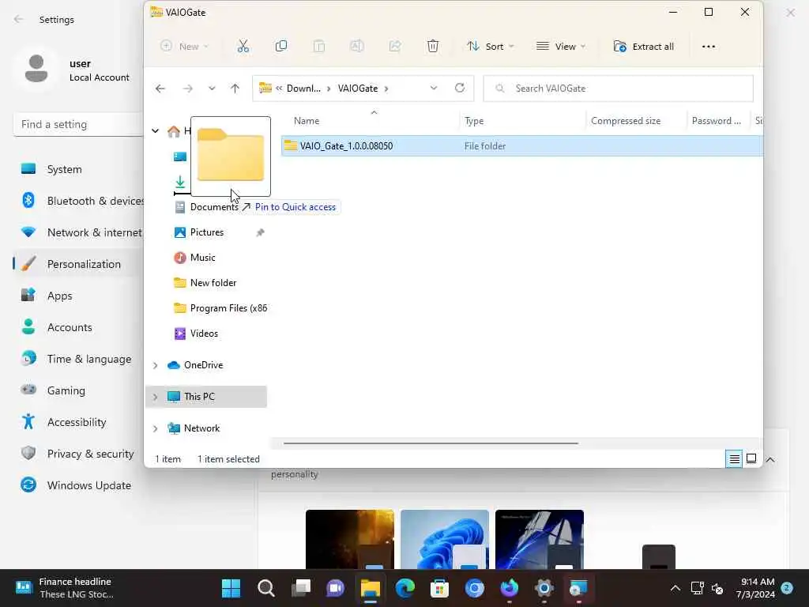This screenshot has height=607, width=809.
Task: Open the See more three-dots menu
Action: [709, 47]
